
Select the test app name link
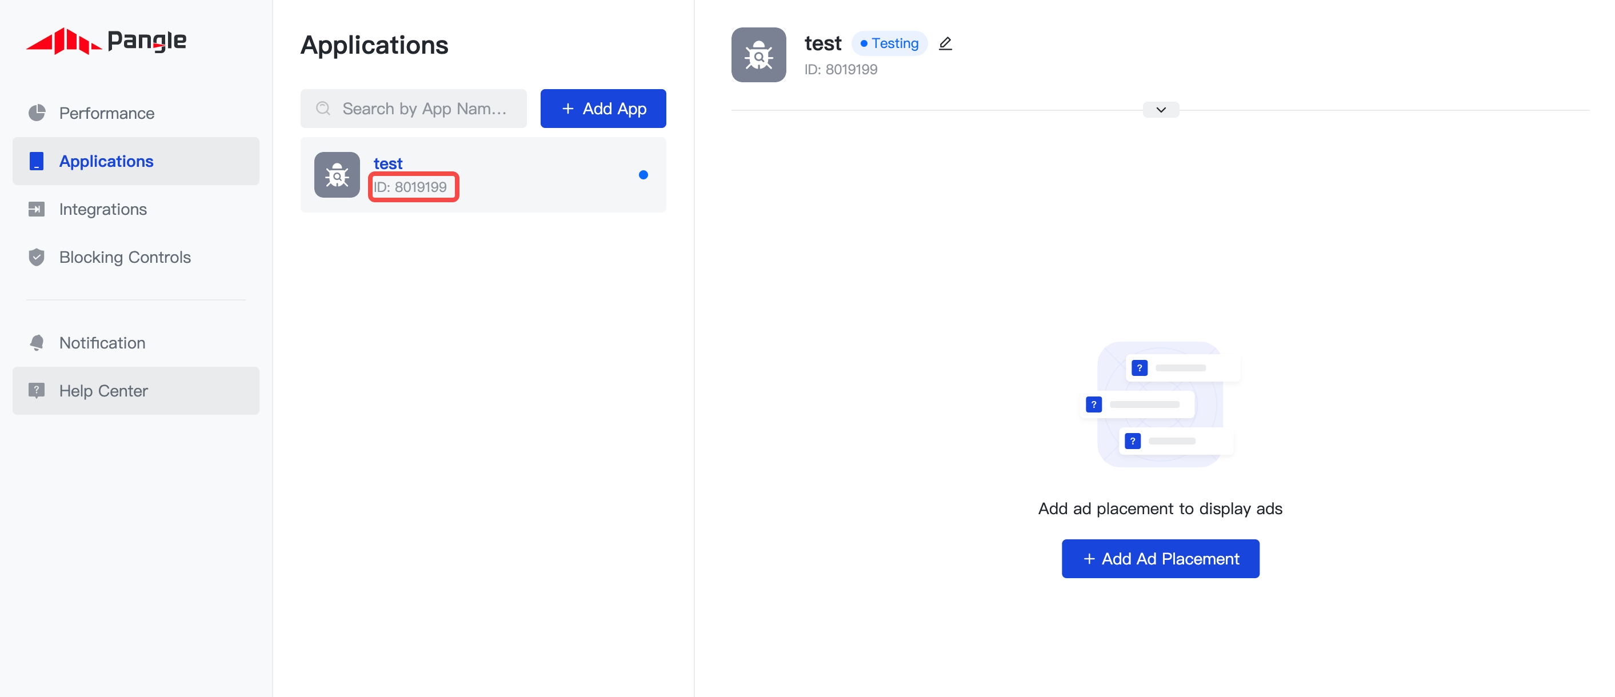388,163
